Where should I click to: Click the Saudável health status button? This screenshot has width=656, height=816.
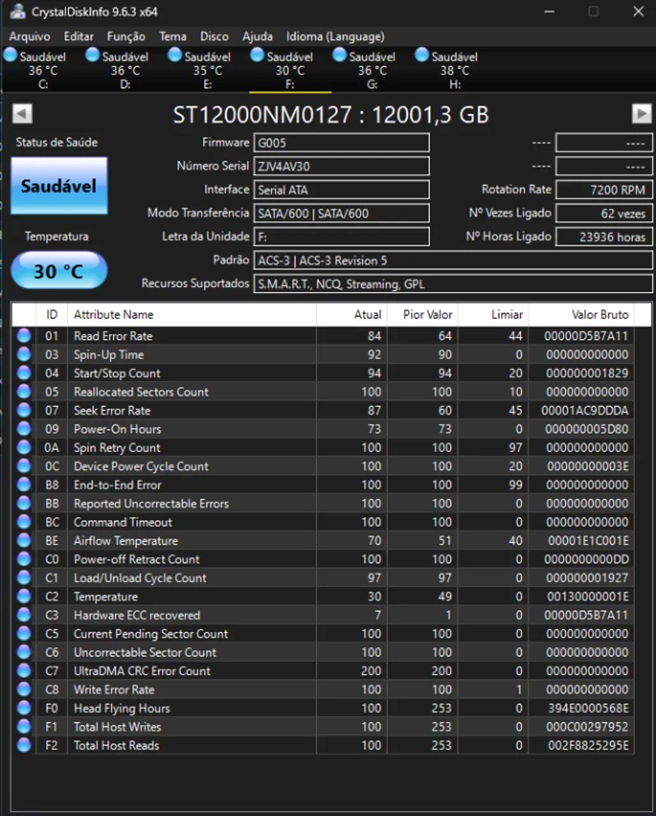click(x=59, y=186)
